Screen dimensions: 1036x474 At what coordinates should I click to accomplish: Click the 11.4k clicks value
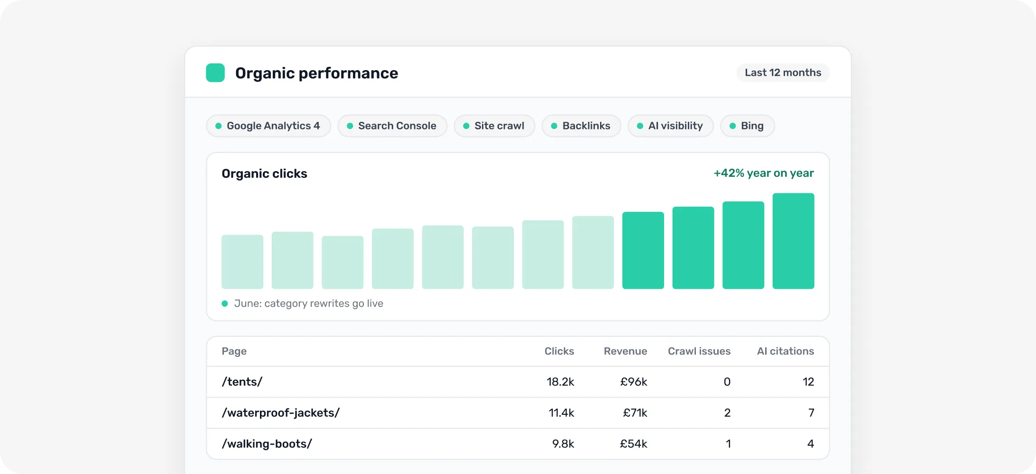pos(561,413)
